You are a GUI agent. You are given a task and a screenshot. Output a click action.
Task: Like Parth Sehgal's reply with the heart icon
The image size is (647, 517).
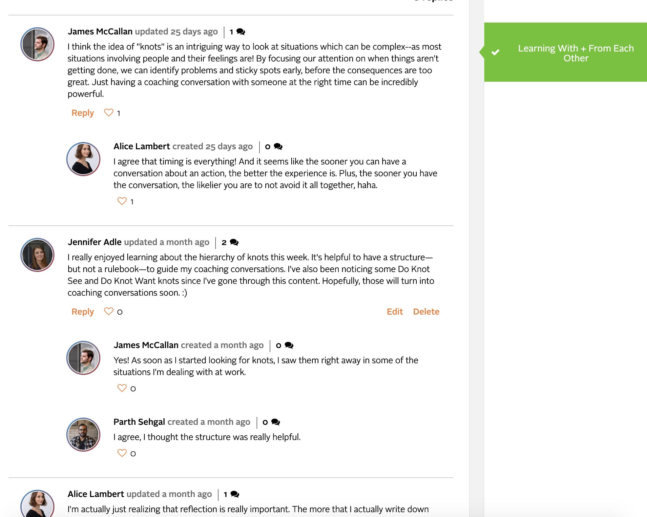[122, 453]
